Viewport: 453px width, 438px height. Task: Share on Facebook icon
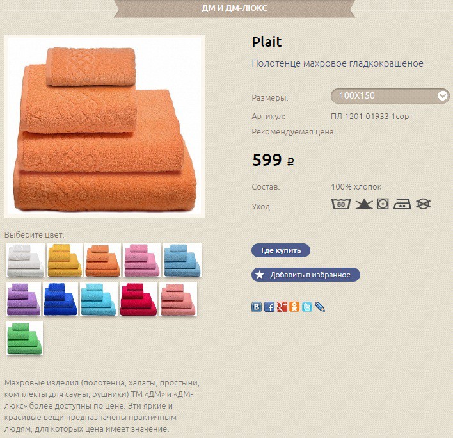pyautogui.click(x=269, y=307)
